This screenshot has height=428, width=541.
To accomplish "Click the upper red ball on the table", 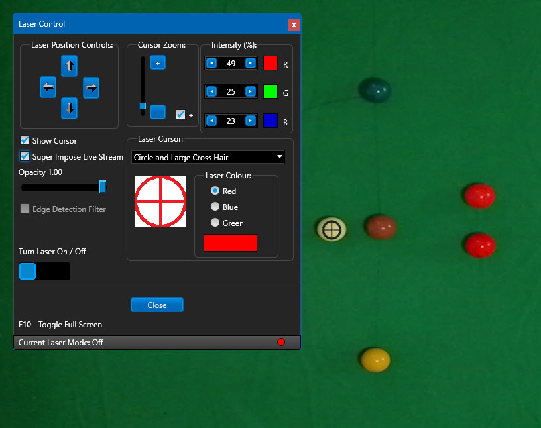I will 480,196.
